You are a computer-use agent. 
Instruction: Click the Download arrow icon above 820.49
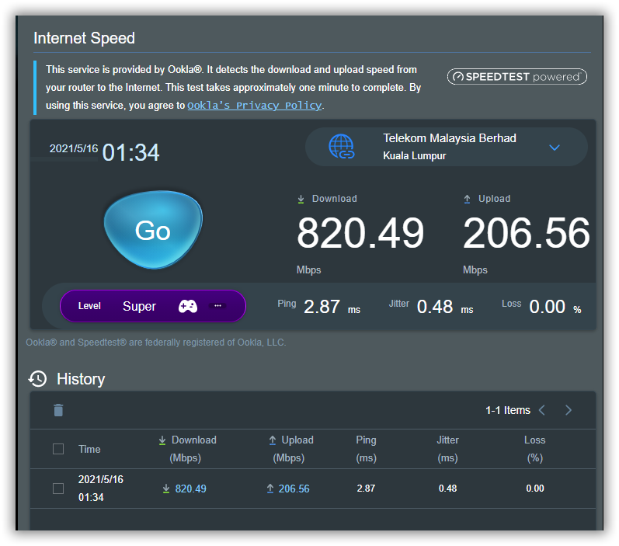[x=301, y=199]
